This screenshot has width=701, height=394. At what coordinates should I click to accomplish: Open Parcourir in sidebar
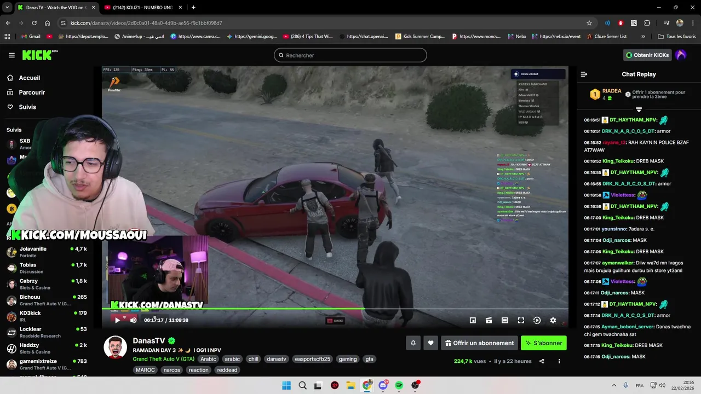pos(32,92)
